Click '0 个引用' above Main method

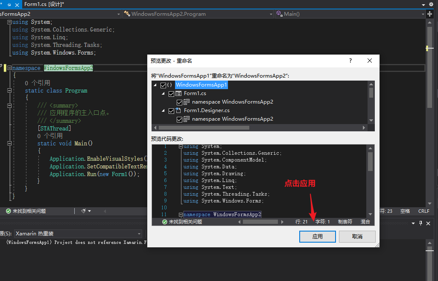pyautogui.click(x=50, y=136)
